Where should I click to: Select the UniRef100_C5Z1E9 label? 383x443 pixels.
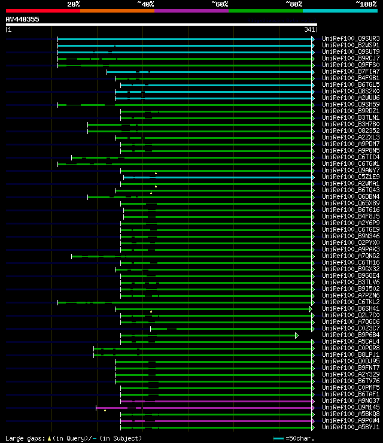tap(351, 177)
